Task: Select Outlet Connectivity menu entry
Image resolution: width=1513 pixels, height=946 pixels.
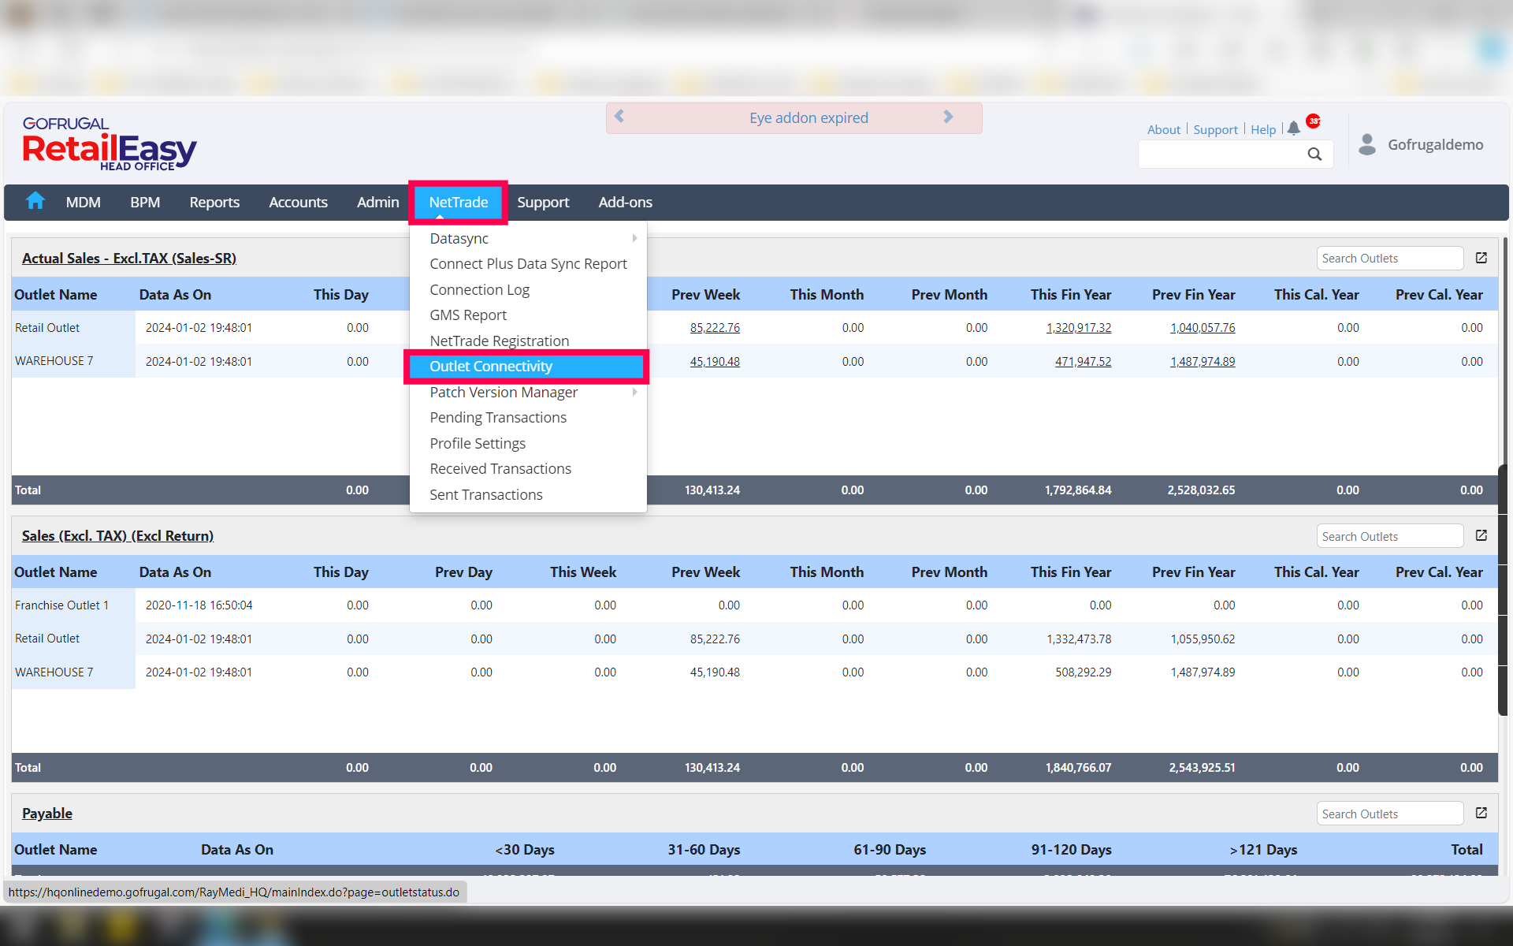Action: [491, 367]
